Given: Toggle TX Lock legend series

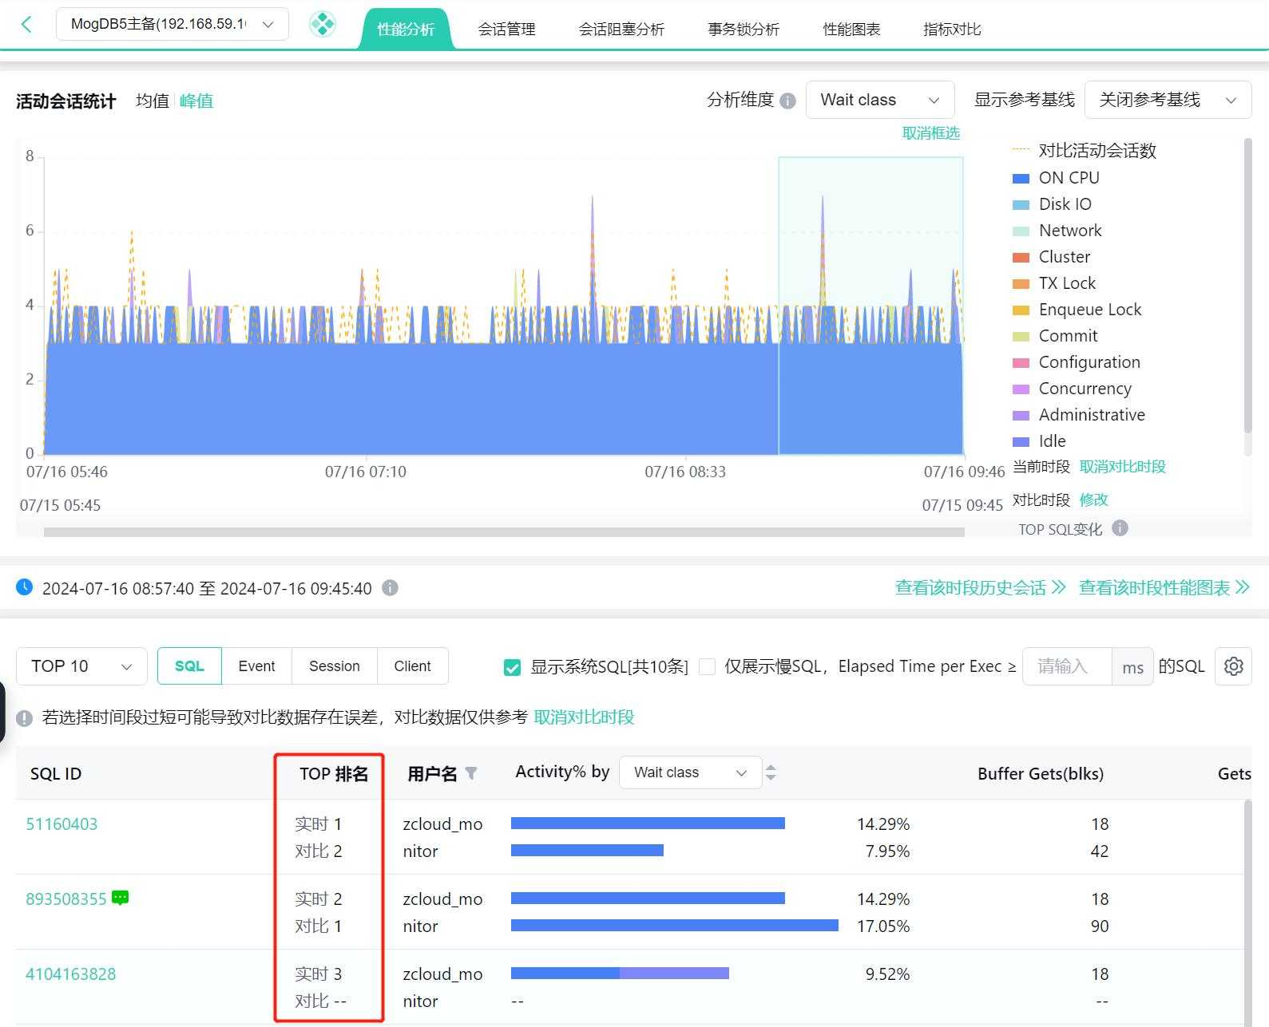Looking at the screenshot, I should point(1054,283).
